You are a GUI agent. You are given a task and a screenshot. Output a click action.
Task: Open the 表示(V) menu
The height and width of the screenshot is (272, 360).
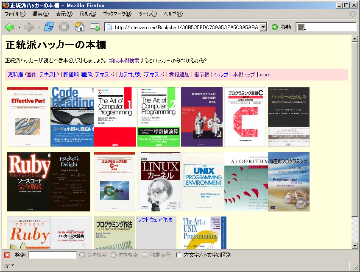[x=64, y=14]
